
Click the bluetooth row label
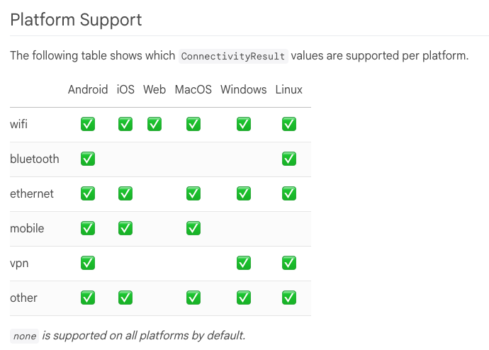point(35,159)
